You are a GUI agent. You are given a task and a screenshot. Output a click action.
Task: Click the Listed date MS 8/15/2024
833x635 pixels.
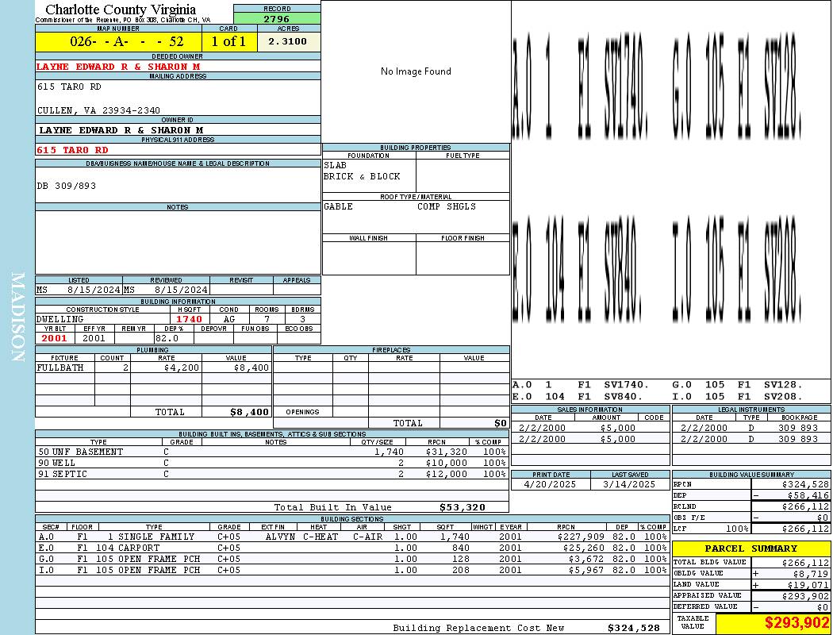(x=79, y=291)
